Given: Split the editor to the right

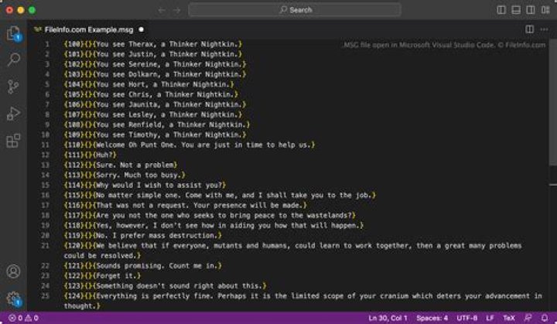Looking at the screenshot, I should pos(530,29).
